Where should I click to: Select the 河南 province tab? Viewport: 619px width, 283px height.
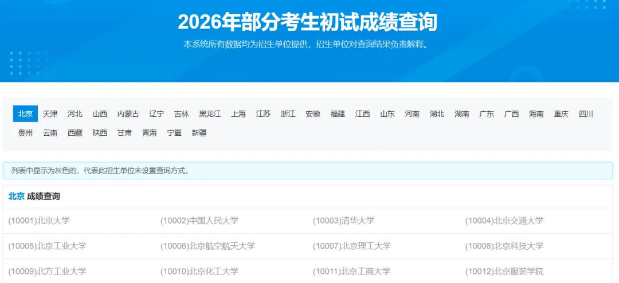[412, 114]
